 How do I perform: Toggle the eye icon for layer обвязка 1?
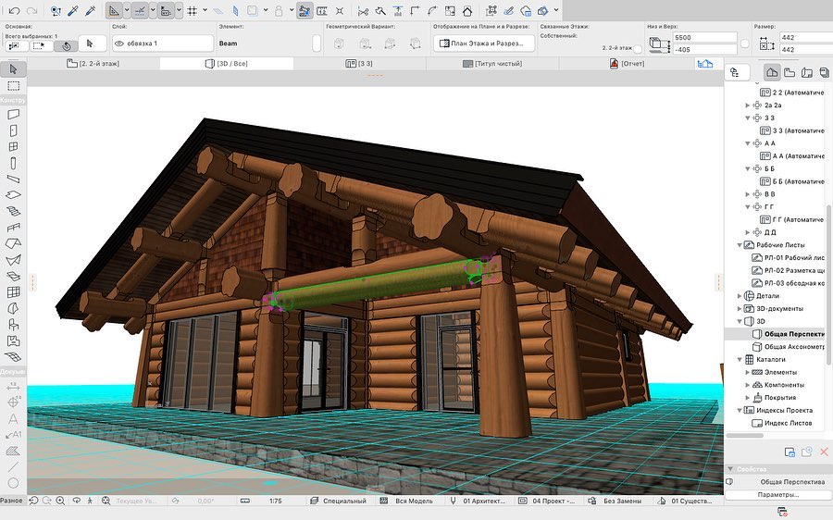click(x=119, y=43)
